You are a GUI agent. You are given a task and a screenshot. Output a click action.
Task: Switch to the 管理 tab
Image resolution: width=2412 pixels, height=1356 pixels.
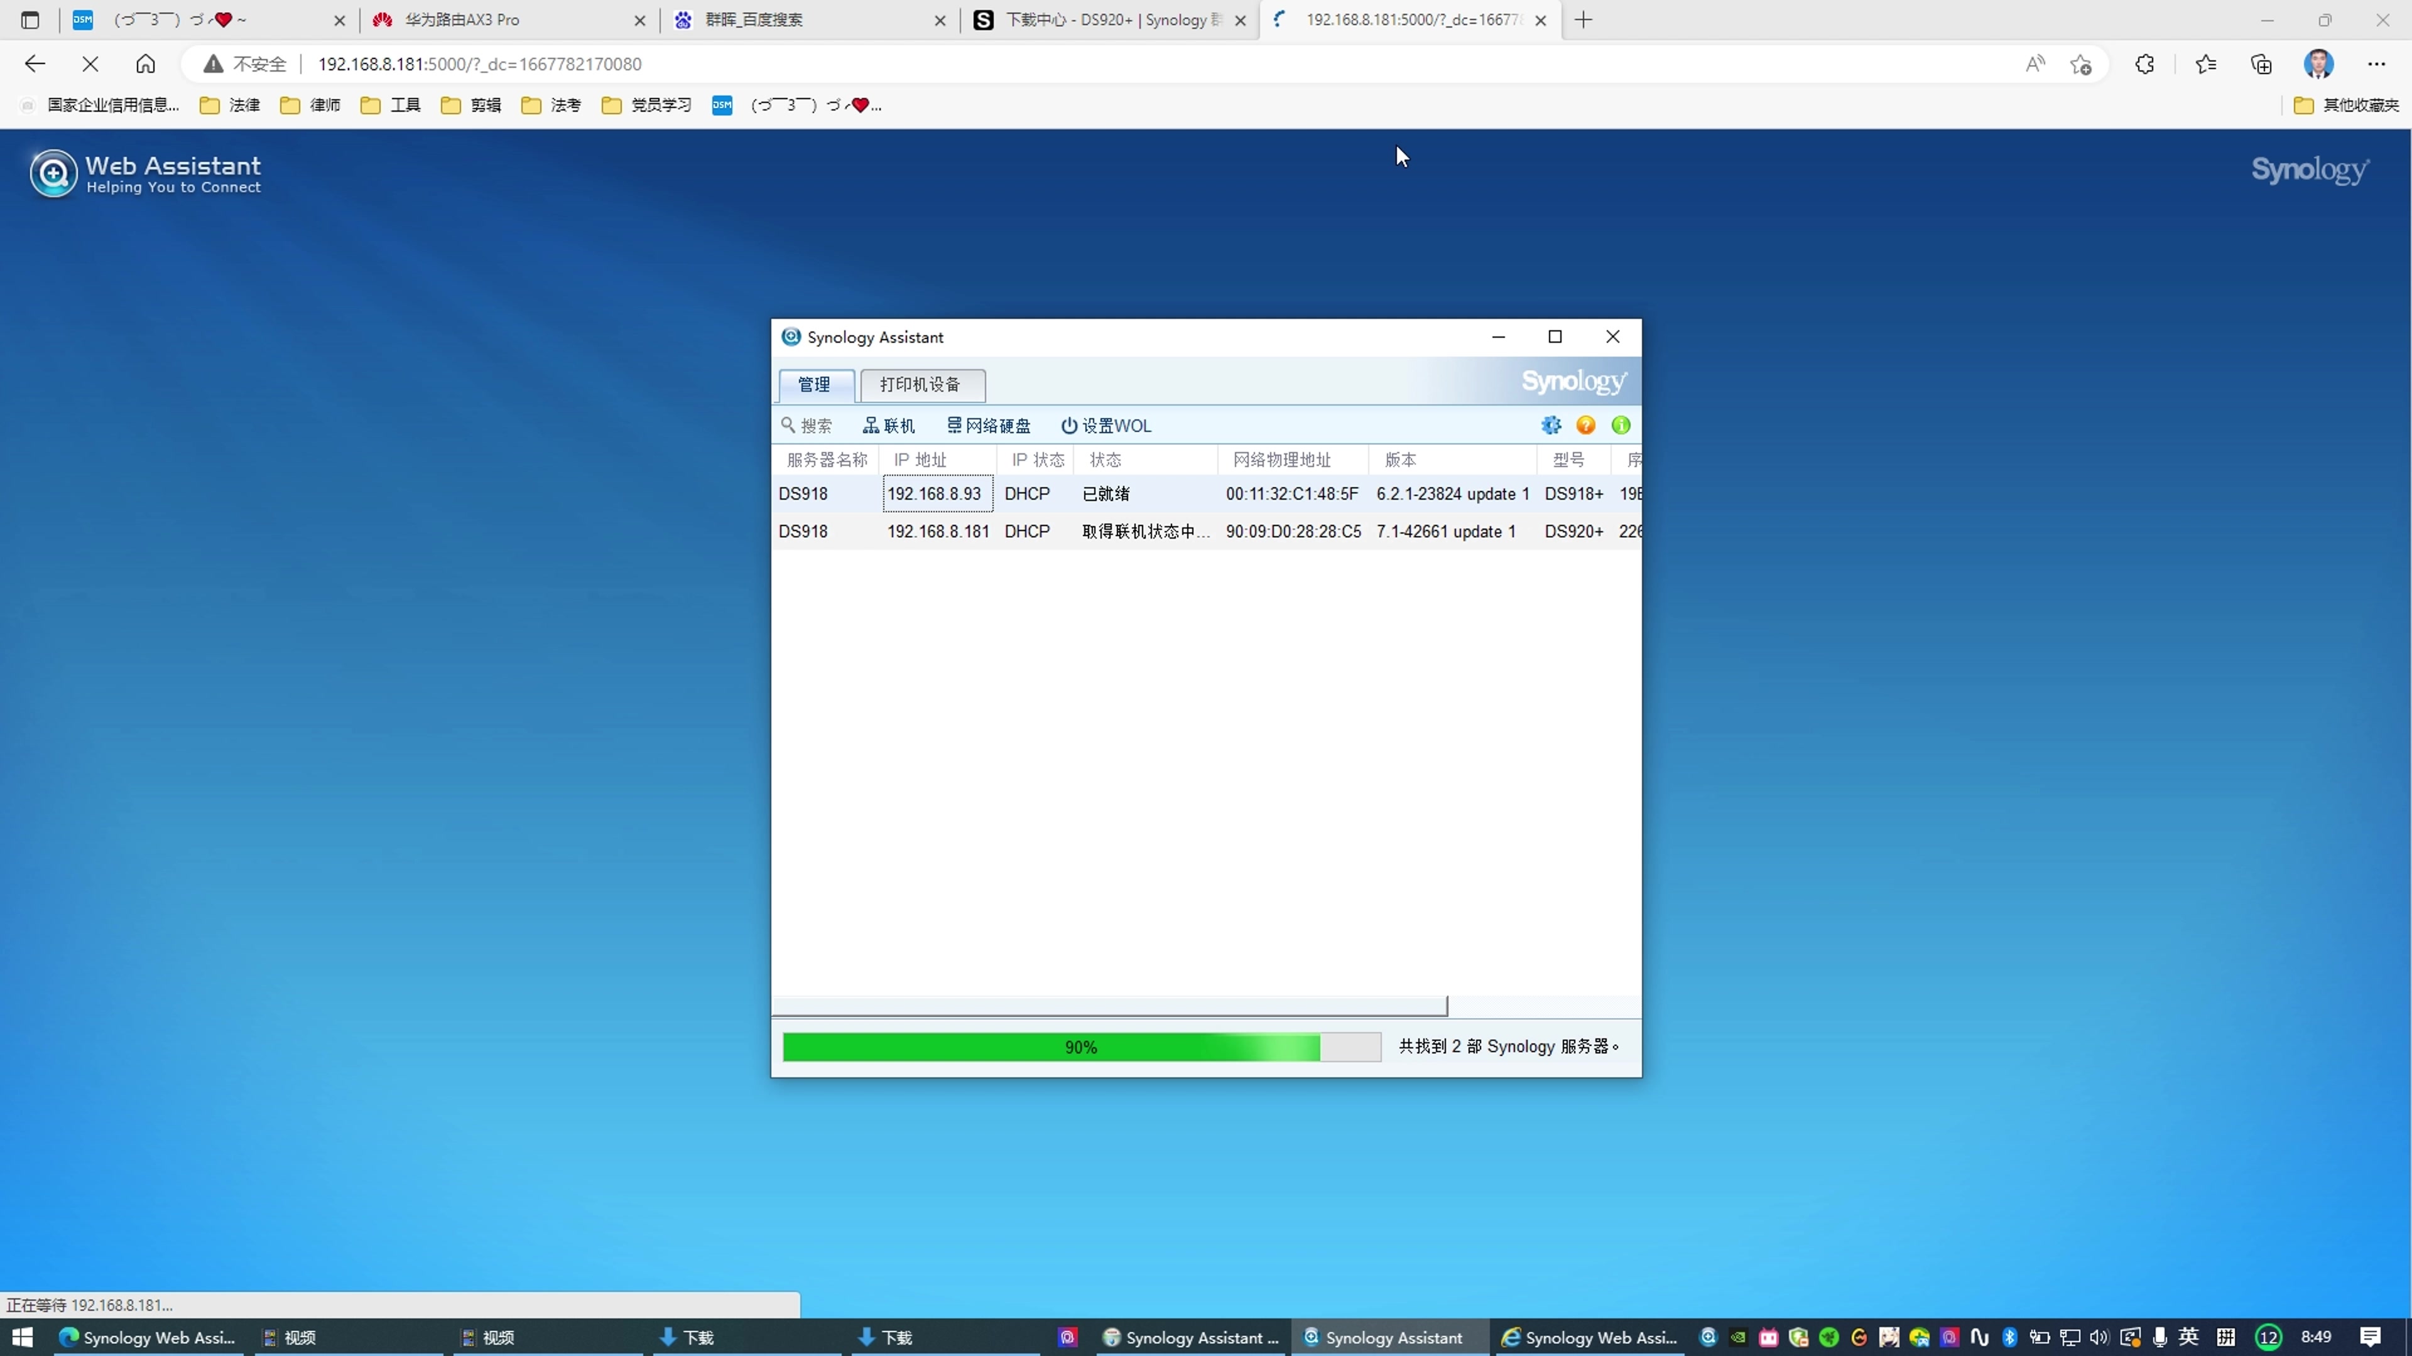[x=815, y=385]
